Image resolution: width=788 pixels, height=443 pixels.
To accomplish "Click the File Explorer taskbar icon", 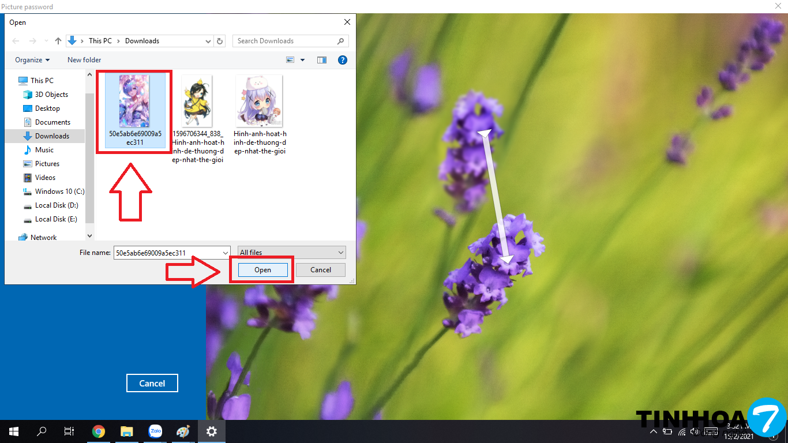I will click(127, 431).
